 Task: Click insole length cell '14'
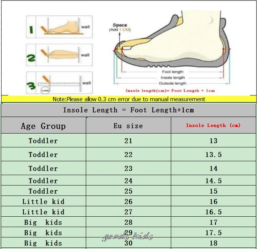(214, 168)
